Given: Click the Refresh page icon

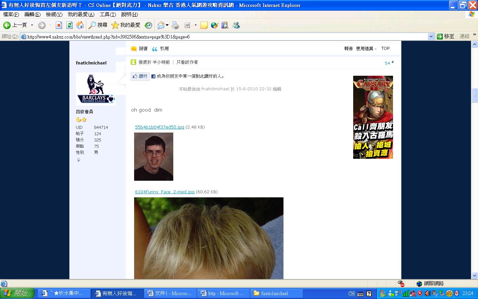Looking at the screenshot, I should (69, 25).
